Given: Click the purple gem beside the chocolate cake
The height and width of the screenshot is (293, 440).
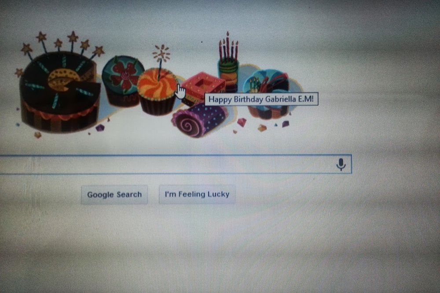Looking at the screenshot, I should tap(100, 128).
